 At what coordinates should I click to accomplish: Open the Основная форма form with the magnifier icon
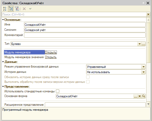click(144, 96)
